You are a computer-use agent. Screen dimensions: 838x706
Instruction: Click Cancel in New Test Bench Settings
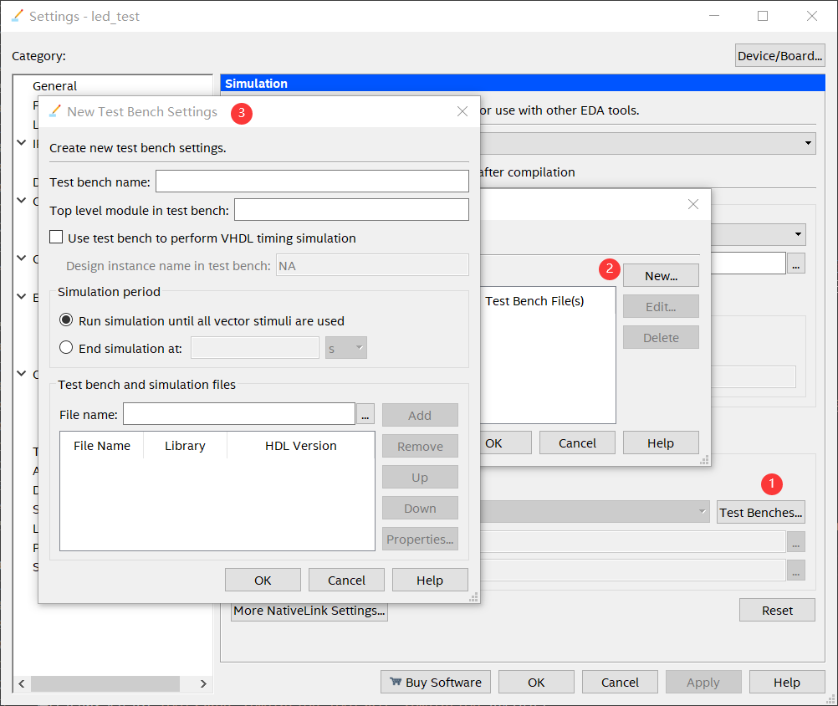point(346,580)
